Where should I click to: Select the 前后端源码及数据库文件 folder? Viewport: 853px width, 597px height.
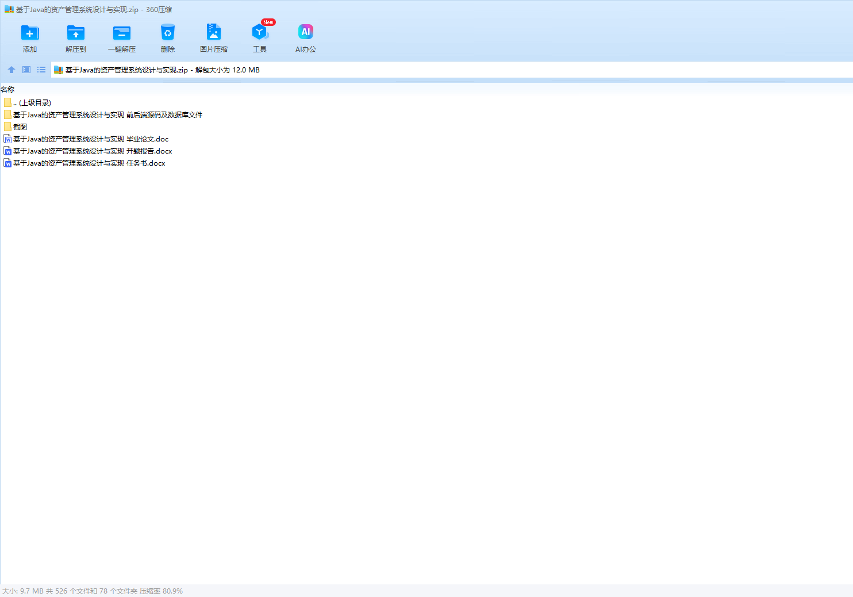(x=103, y=114)
